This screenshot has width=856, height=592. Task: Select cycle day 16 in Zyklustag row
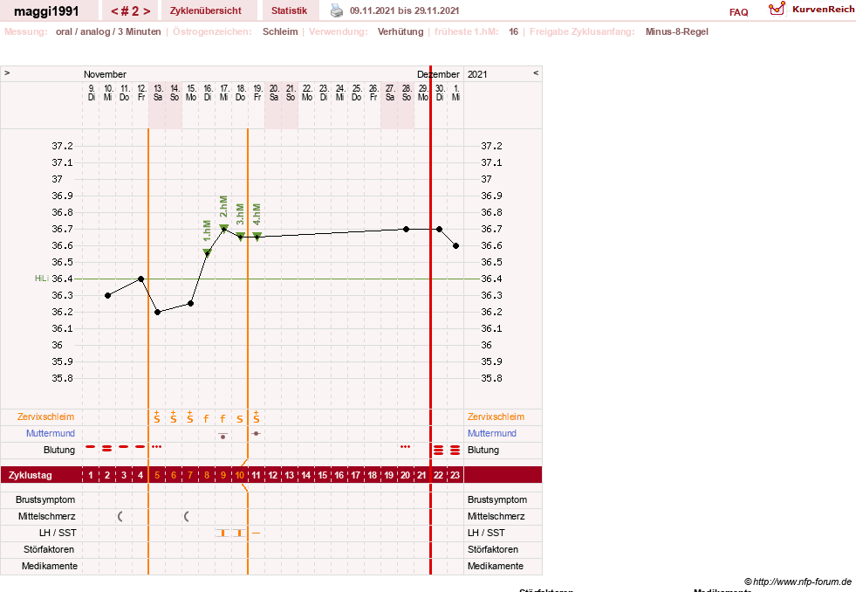339,475
